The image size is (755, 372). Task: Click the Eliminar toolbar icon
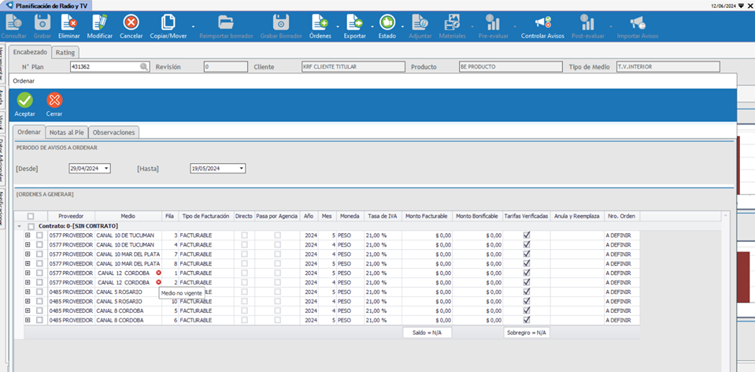coord(68,22)
